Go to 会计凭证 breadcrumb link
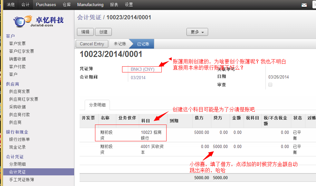316x186 pixels. click(89, 17)
